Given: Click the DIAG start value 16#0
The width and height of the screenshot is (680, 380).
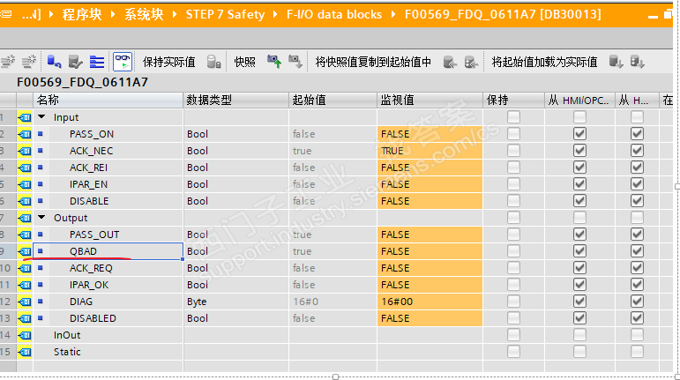Looking at the screenshot, I should [306, 302].
